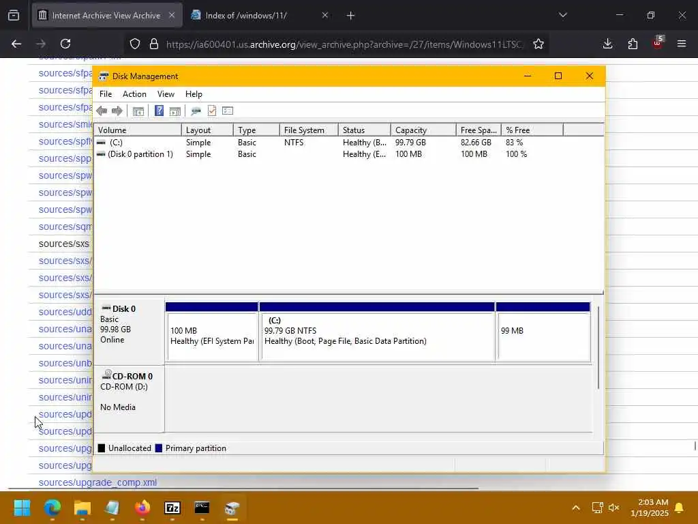
Task: Show hidden tray icons via chevron
Action: click(576, 508)
